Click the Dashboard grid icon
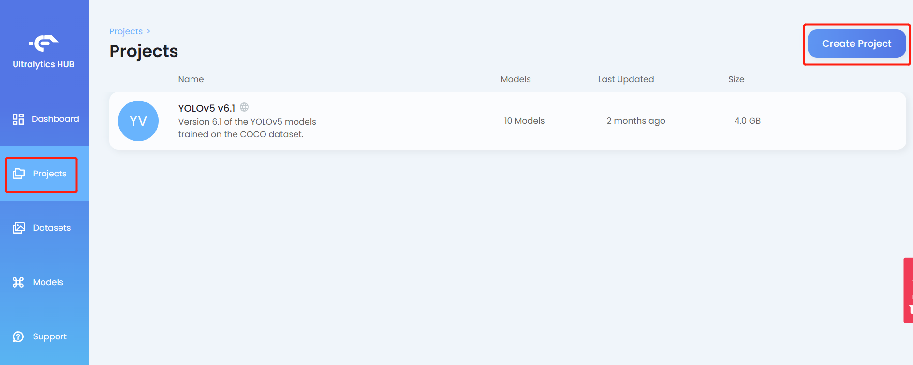This screenshot has height=365, width=913. coord(18,119)
